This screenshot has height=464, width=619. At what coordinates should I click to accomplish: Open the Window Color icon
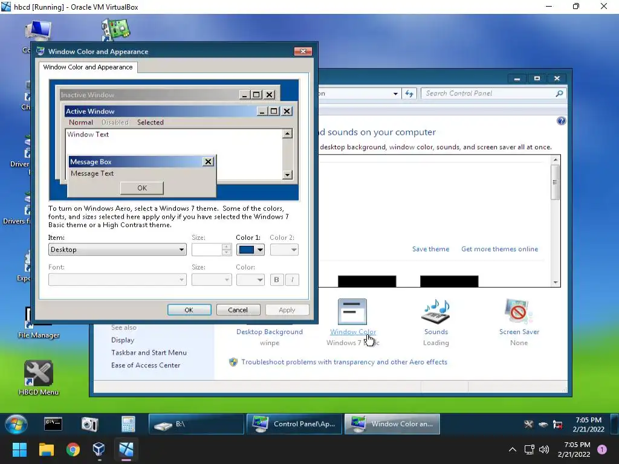tap(352, 312)
